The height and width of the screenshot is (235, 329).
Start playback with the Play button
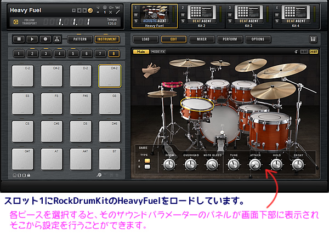[32, 39]
